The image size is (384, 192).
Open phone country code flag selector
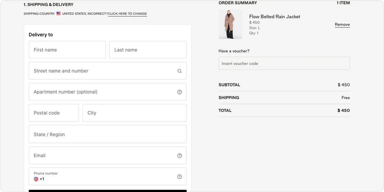click(x=36, y=179)
